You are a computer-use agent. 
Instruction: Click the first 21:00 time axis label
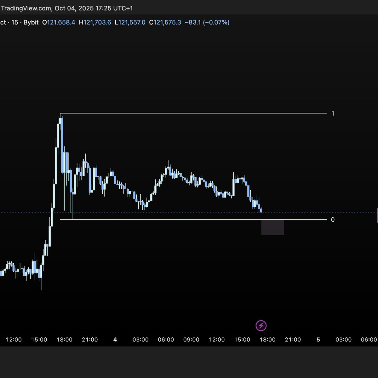pos(90,340)
